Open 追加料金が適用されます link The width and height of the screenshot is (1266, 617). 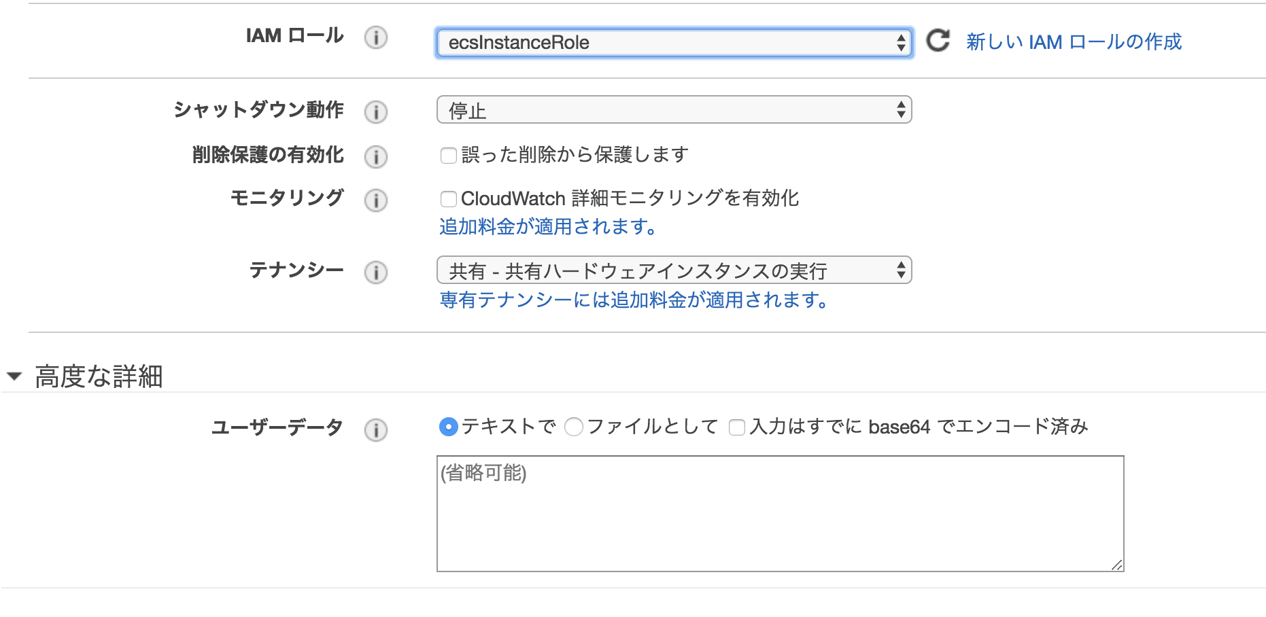tap(548, 226)
